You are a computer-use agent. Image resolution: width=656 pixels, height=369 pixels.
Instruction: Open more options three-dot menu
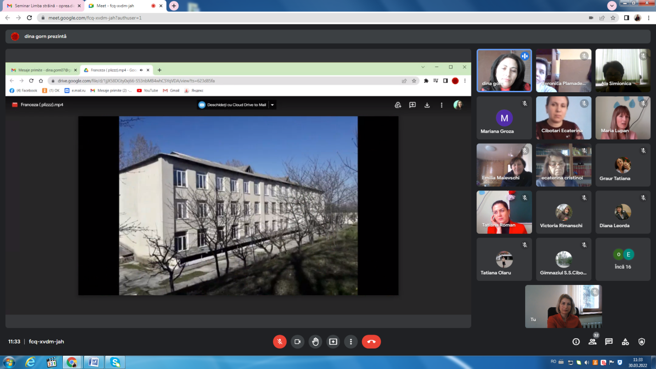coord(351,341)
